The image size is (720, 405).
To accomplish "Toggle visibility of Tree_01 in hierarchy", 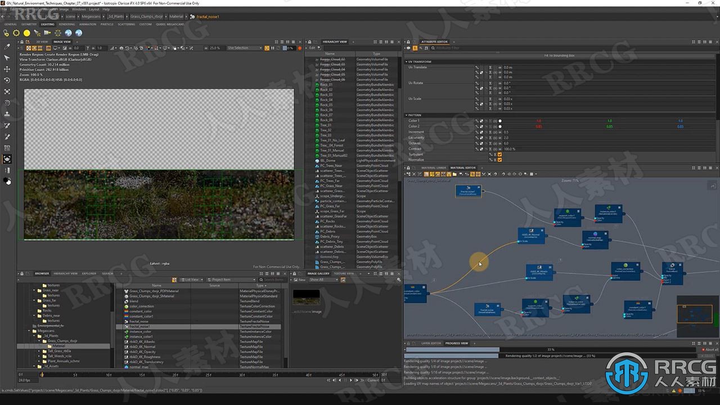I will (317, 125).
